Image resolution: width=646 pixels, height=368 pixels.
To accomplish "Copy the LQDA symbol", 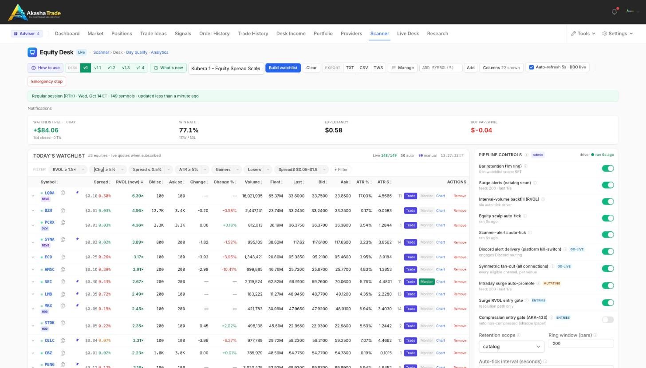I will click(63, 193).
